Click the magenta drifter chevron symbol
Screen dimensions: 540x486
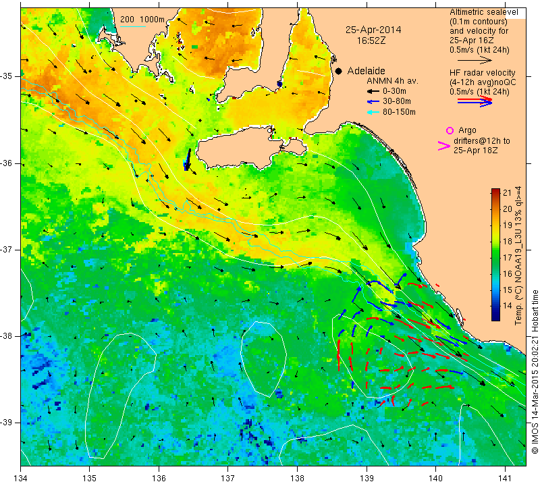tap(443, 146)
